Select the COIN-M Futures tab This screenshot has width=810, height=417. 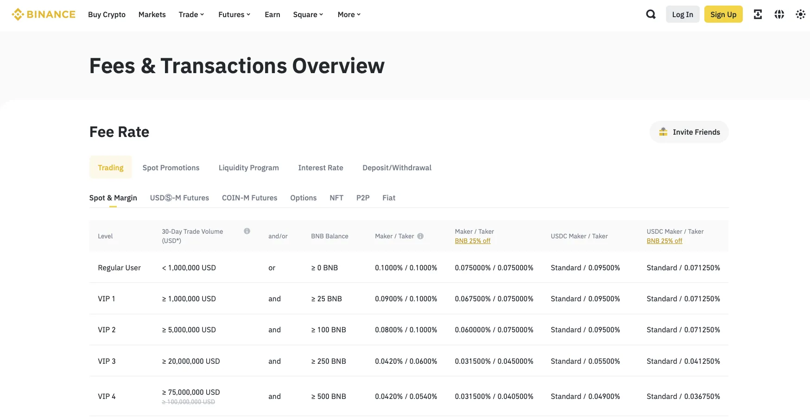[x=249, y=198]
